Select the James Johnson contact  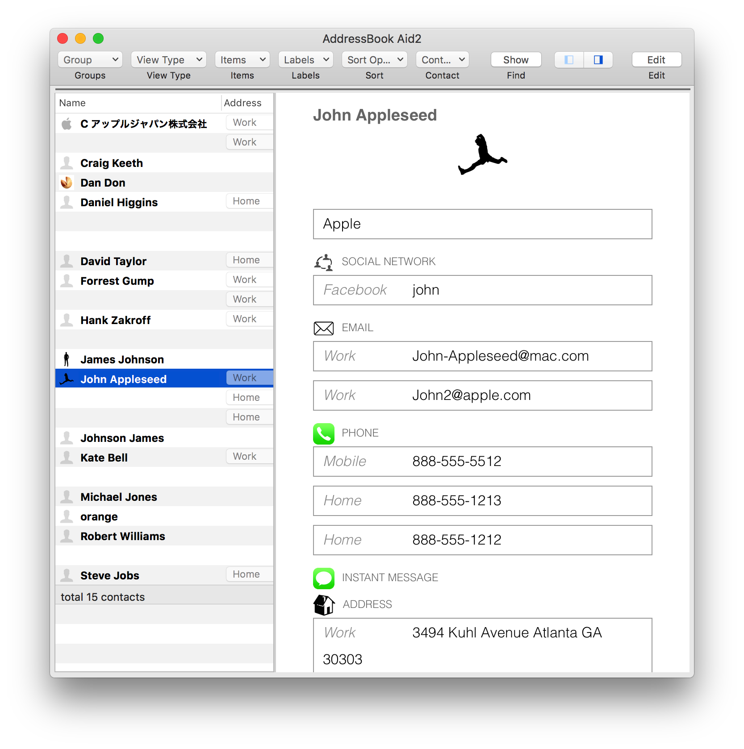(164, 359)
